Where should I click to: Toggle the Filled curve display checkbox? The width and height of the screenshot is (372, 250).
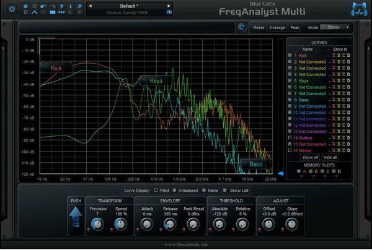click(156, 190)
